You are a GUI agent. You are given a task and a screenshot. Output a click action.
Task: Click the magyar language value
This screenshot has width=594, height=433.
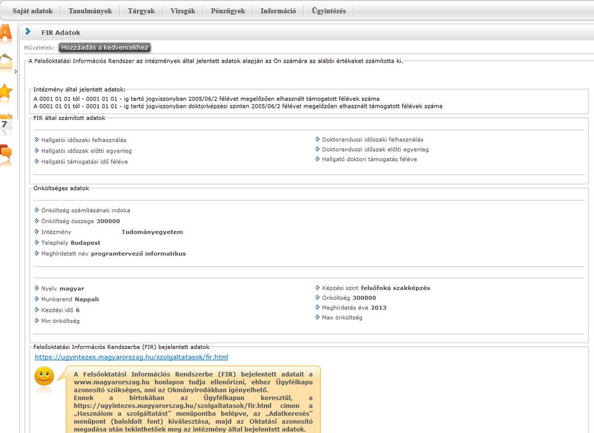point(72,289)
